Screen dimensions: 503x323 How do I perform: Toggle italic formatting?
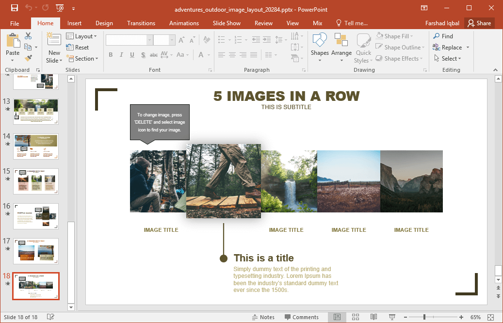(121, 55)
